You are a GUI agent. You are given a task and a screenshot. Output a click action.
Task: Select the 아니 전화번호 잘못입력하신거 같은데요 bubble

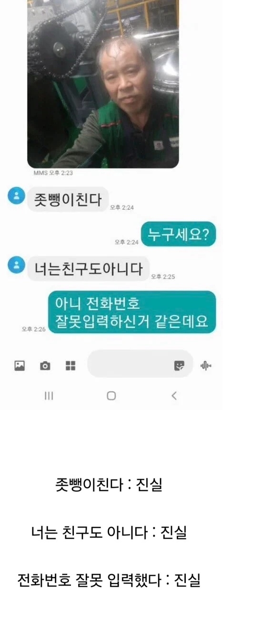coord(132,312)
